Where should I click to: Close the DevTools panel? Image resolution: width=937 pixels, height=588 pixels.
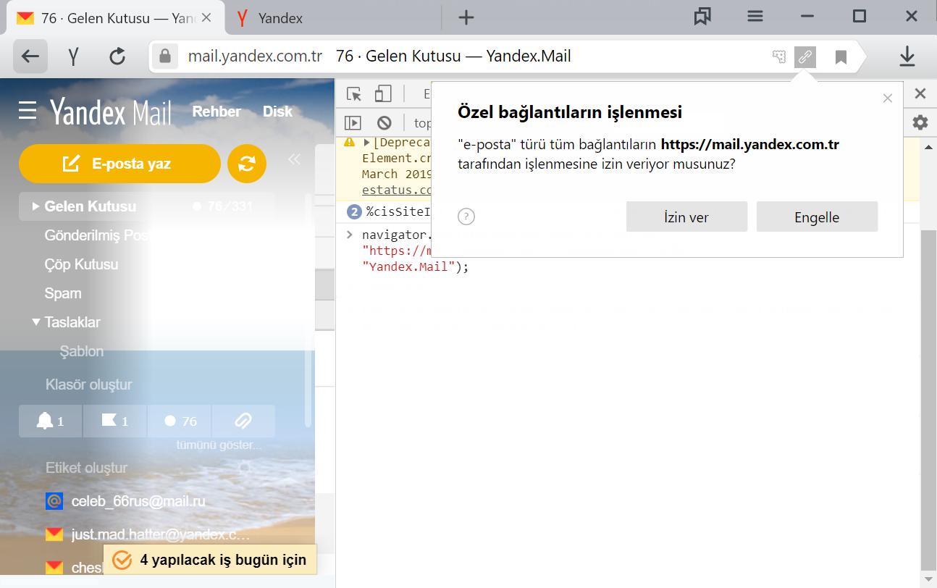click(x=920, y=93)
